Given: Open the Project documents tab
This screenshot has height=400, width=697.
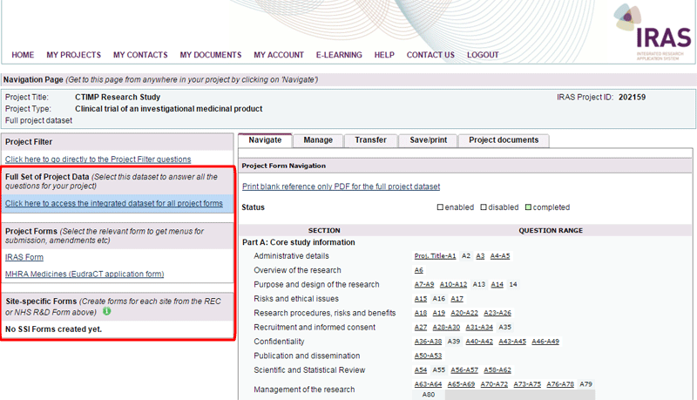Looking at the screenshot, I should pyautogui.click(x=504, y=140).
